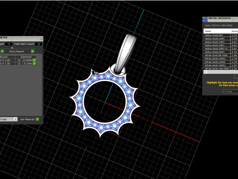Select the Yellow Gold 14KY row
Image resolution: width=238 pixels, height=179 pixels.
click(x=221, y=42)
